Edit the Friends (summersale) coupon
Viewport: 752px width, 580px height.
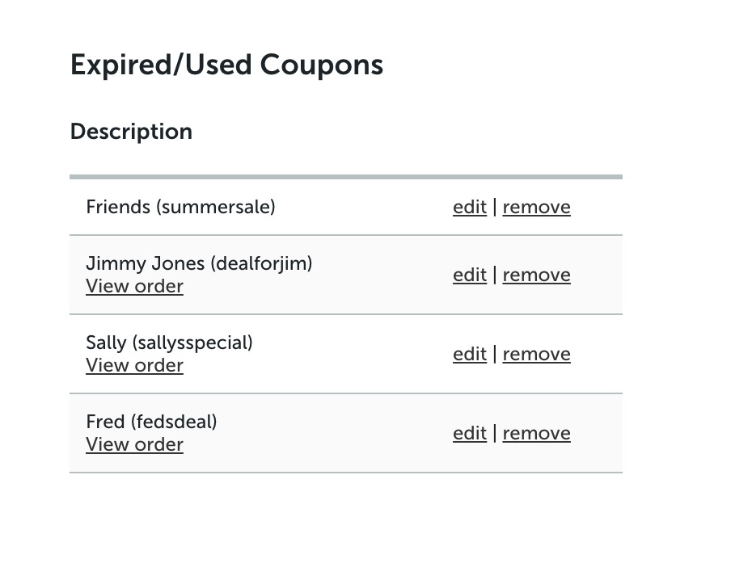(470, 207)
